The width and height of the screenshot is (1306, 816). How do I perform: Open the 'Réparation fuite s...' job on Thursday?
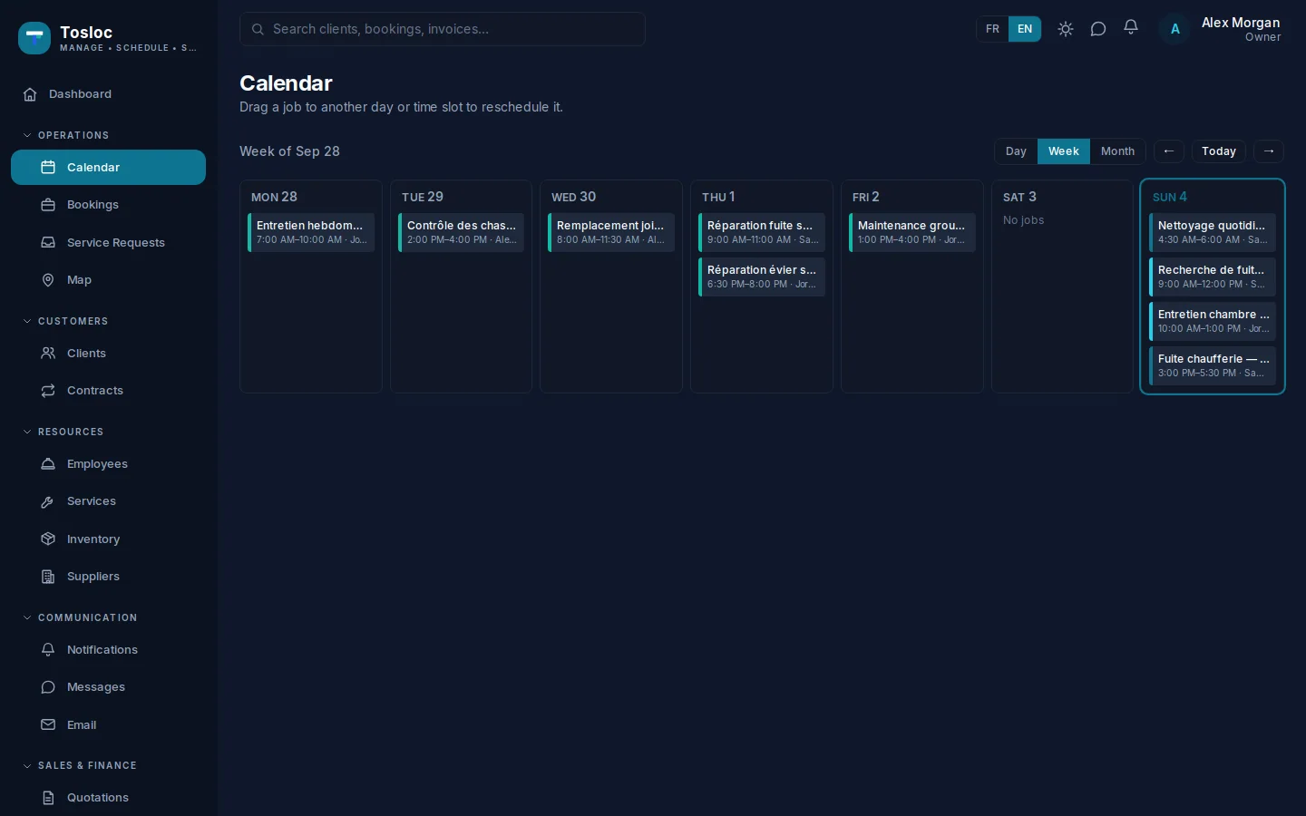tap(762, 233)
